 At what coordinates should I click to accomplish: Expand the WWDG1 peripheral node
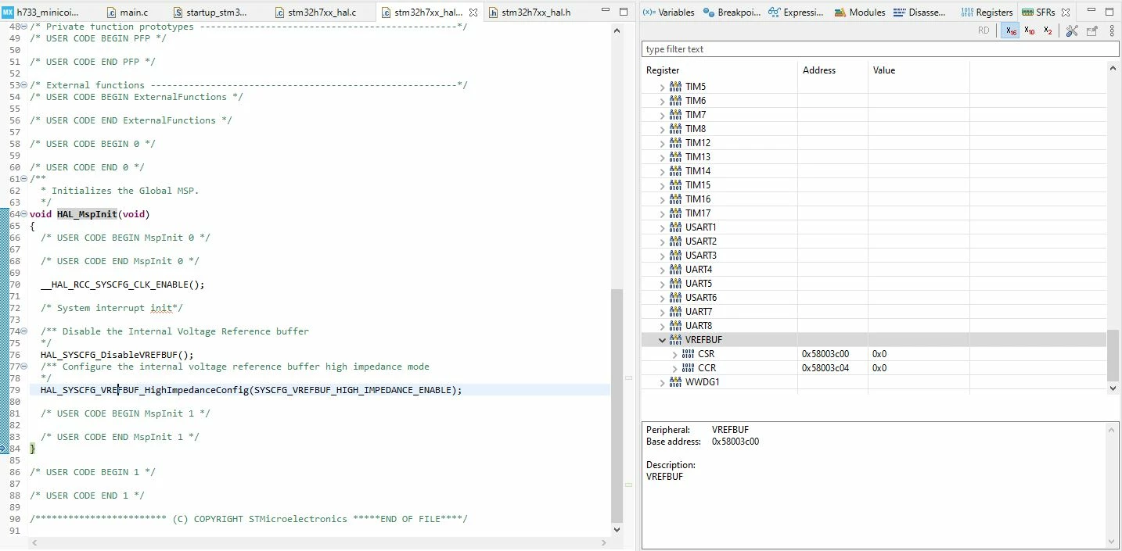(x=662, y=383)
